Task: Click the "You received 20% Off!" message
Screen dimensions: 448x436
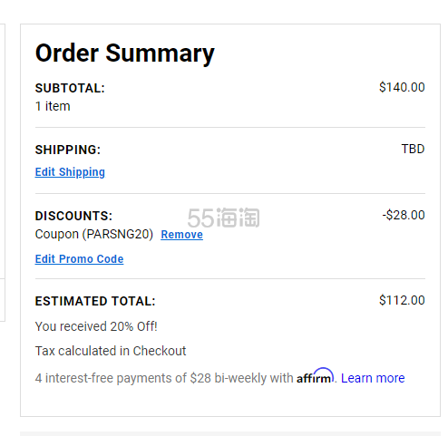Action: click(96, 326)
